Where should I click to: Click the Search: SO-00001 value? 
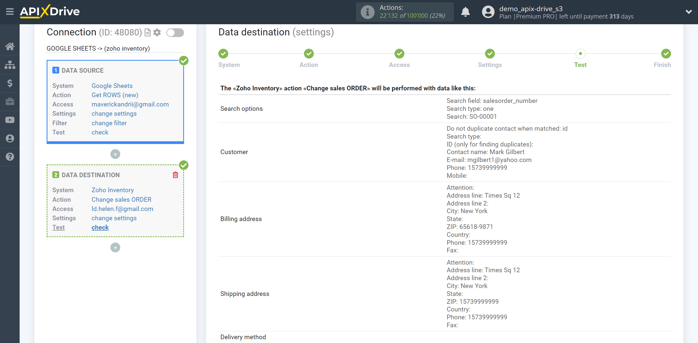pyautogui.click(x=472, y=117)
